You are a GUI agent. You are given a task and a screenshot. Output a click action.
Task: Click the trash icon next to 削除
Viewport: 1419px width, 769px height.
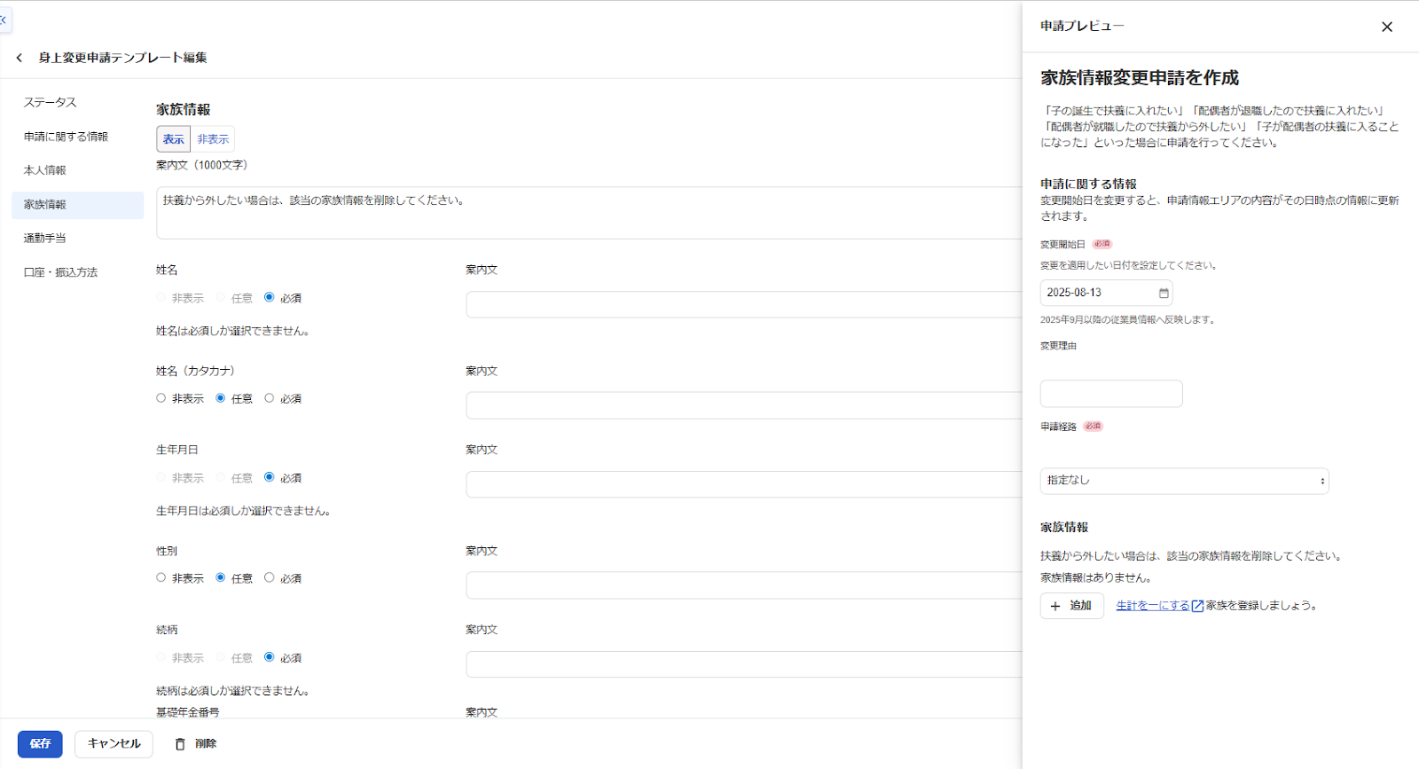180,744
